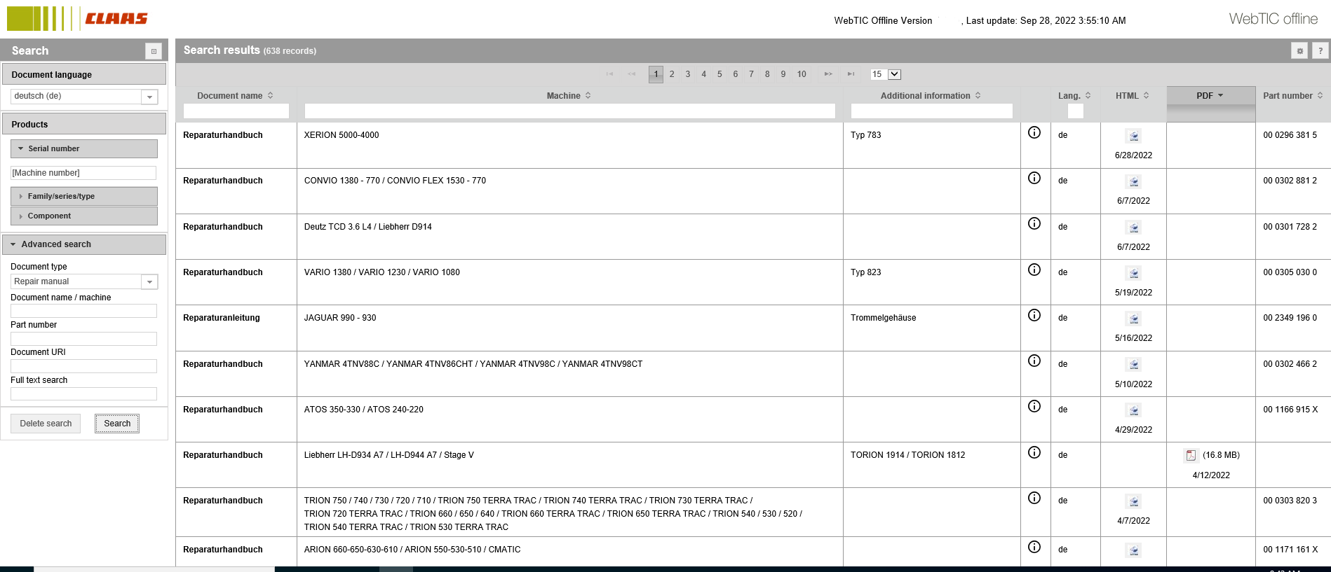This screenshot has width=1331, height=572.
Task: Focus the Part number search field
Action: pyautogui.click(x=83, y=339)
